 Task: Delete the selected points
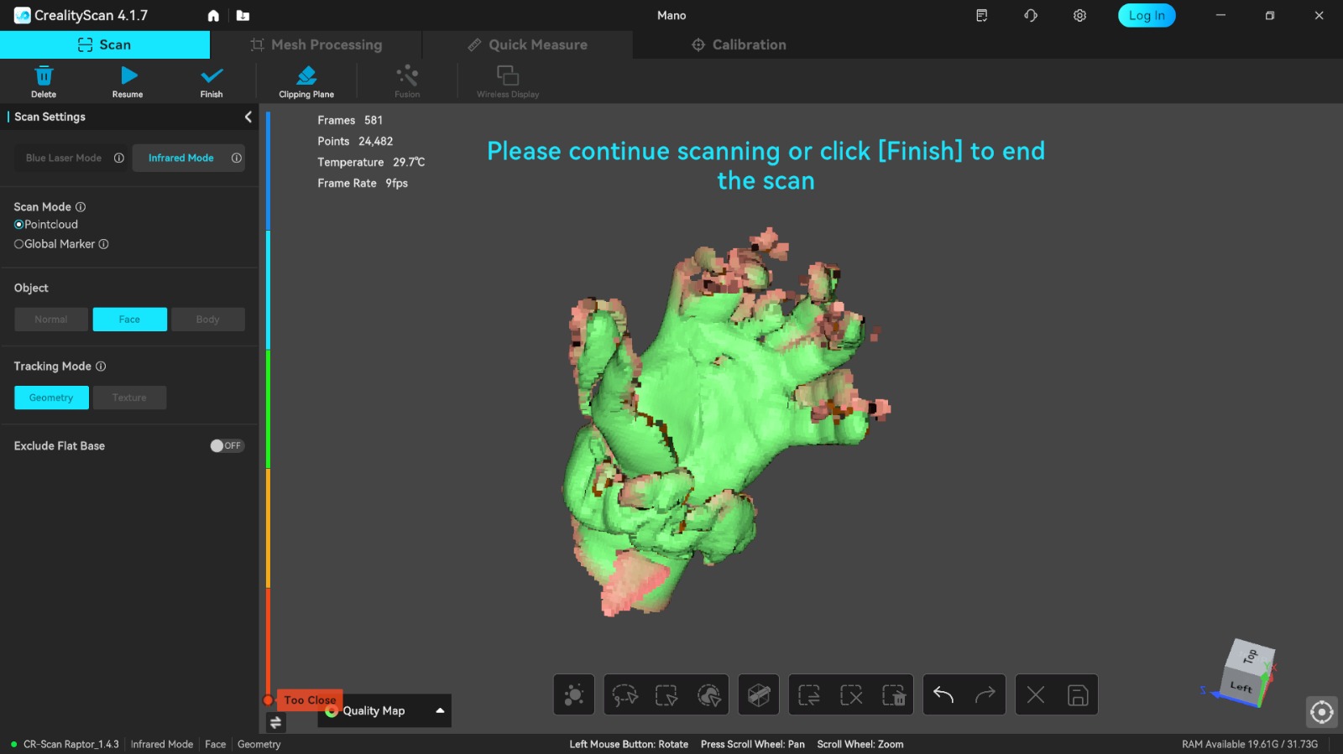(x=893, y=694)
